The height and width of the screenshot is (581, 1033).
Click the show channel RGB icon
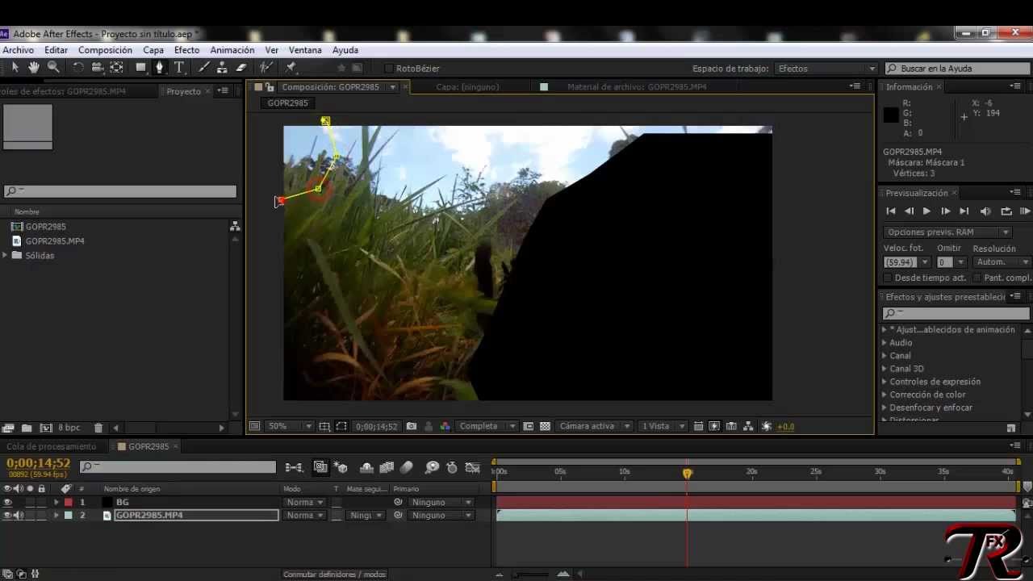tap(445, 426)
